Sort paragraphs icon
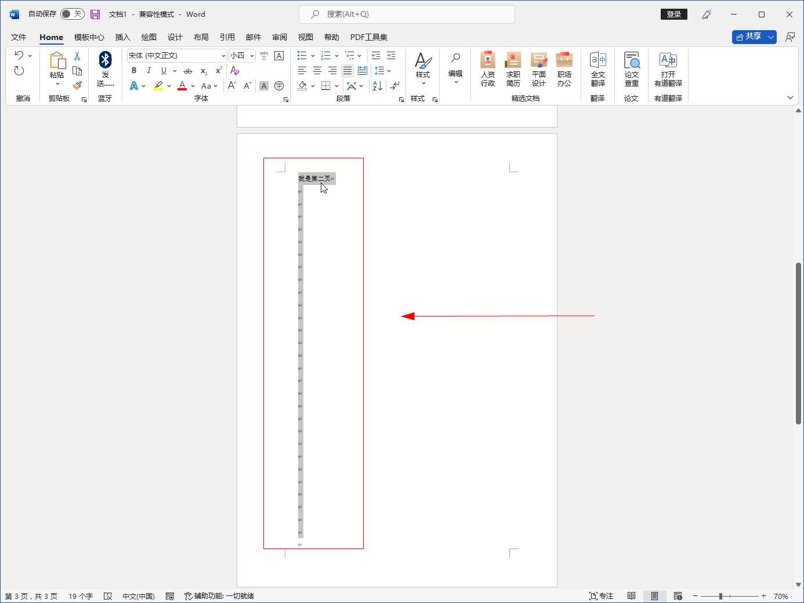This screenshot has height=603, width=804. [378, 86]
